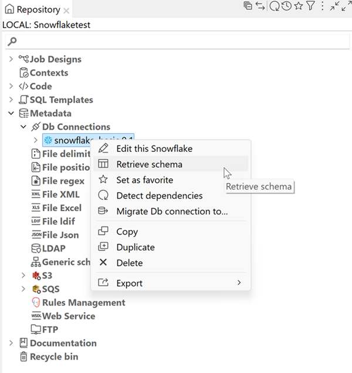Click the Metadata database icon
Viewport: 352px width, 373px height.
[24, 113]
